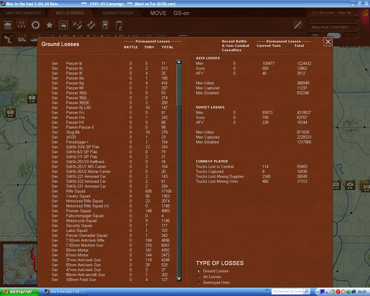
Task: Click the 306 value box
Action: pos(316,35)
